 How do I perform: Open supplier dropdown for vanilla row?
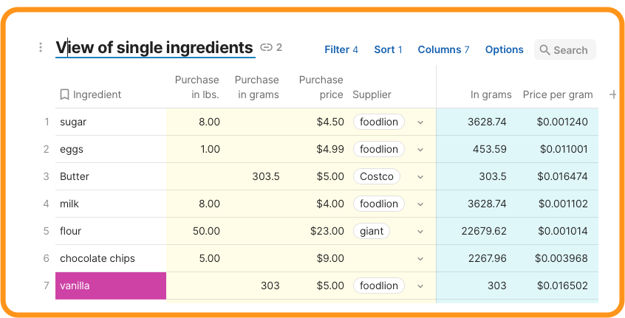[420, 286]
